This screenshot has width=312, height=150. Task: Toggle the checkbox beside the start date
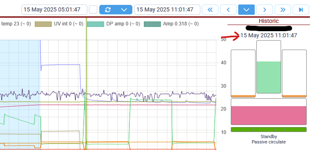93,10
